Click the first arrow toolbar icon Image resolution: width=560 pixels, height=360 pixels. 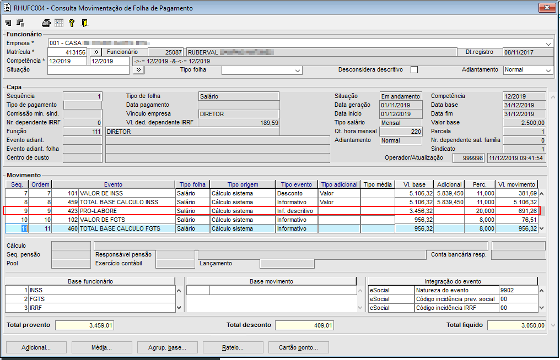coord(8,23)
